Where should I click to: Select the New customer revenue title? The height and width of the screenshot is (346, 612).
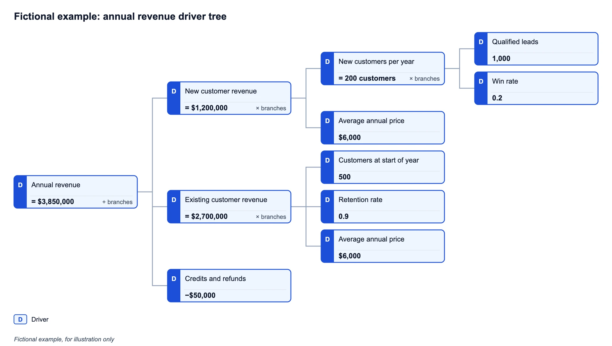(x=221, y=91)
